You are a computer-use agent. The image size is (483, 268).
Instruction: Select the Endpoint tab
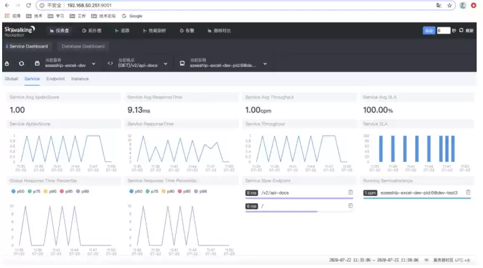pyautogui.click(x=56, y=78)
